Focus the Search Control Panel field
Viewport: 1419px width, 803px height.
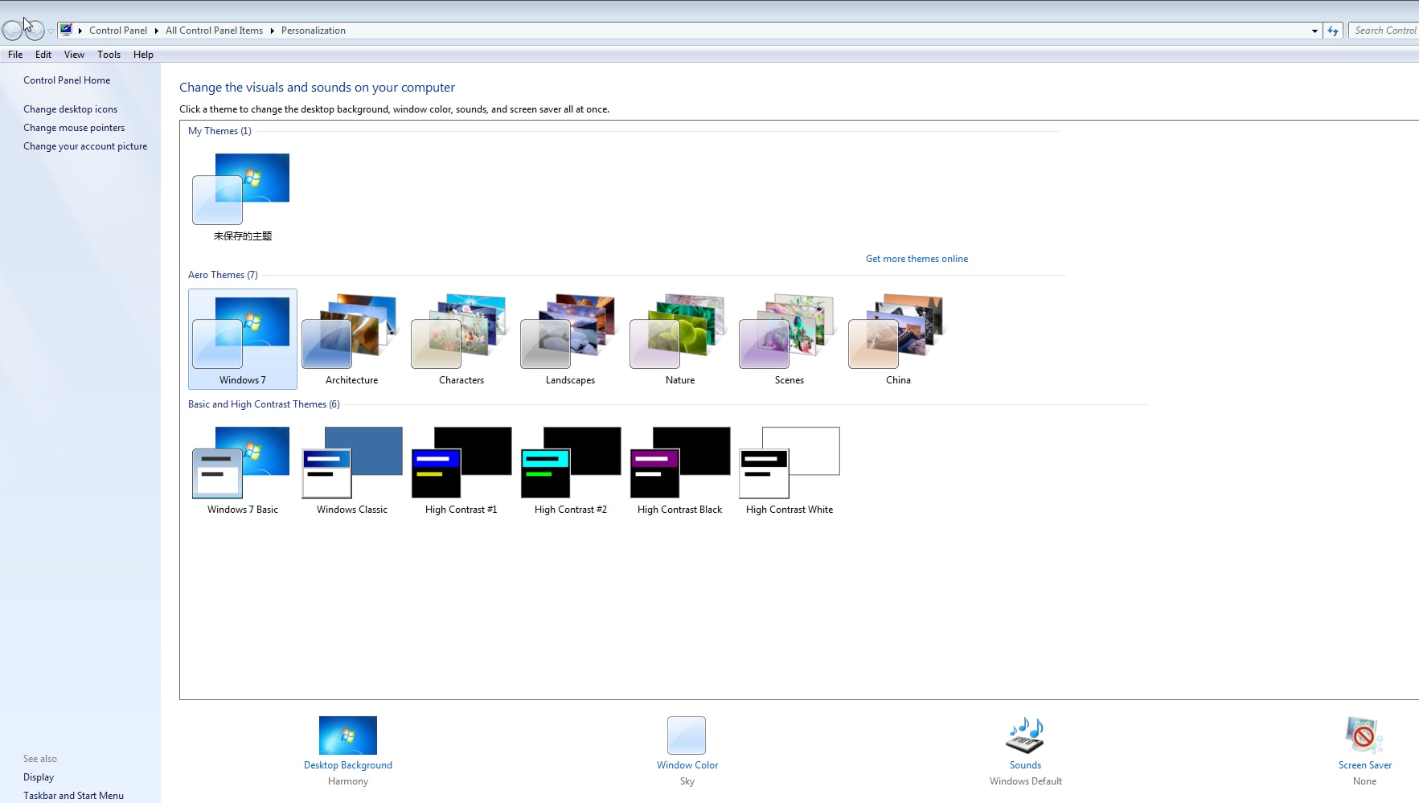(1384, 31)
